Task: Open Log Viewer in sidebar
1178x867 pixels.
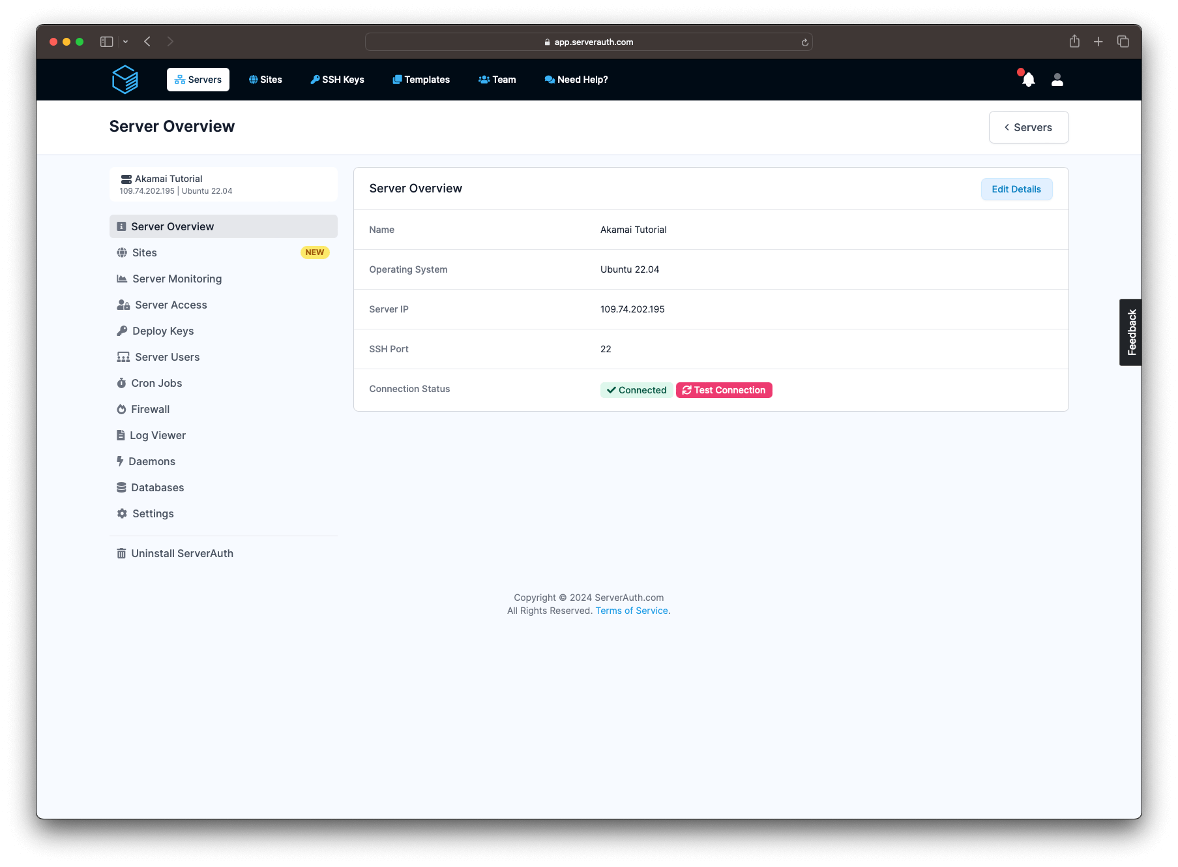Action: click(x=224, y=435)
